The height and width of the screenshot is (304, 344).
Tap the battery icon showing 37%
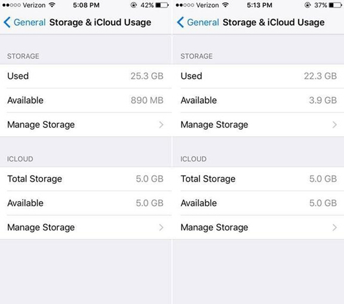tap(335, 5)
